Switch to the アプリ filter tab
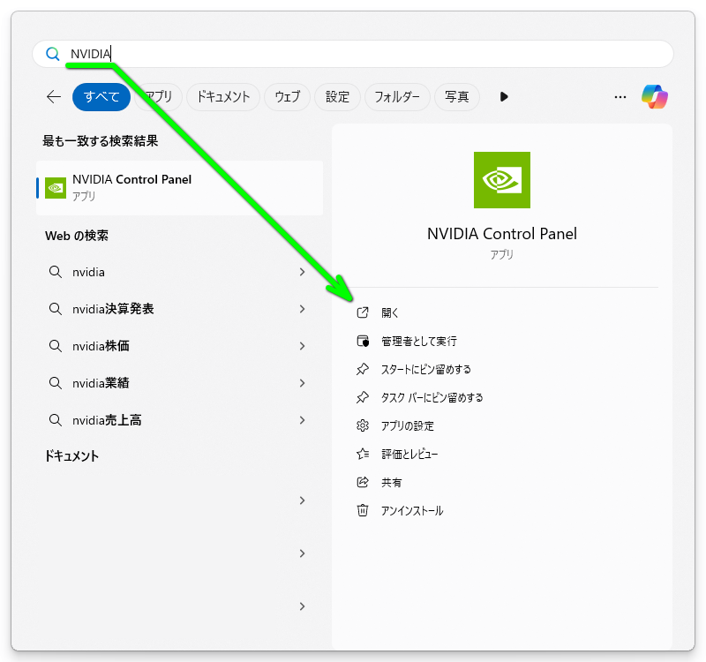 159,97
